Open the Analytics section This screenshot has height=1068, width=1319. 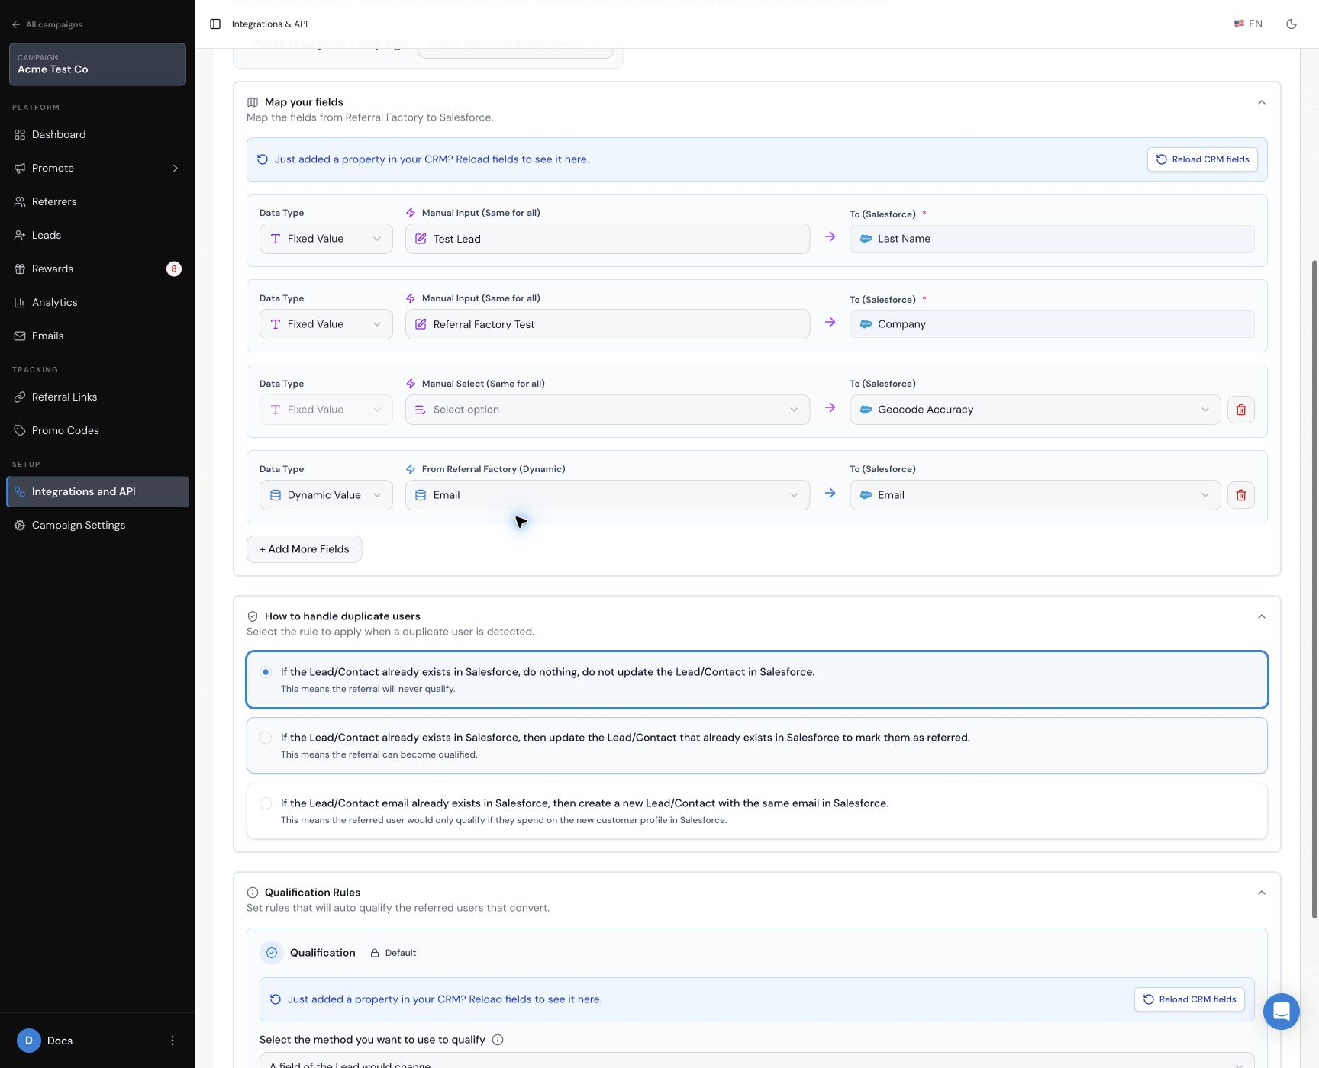[98, 302]
